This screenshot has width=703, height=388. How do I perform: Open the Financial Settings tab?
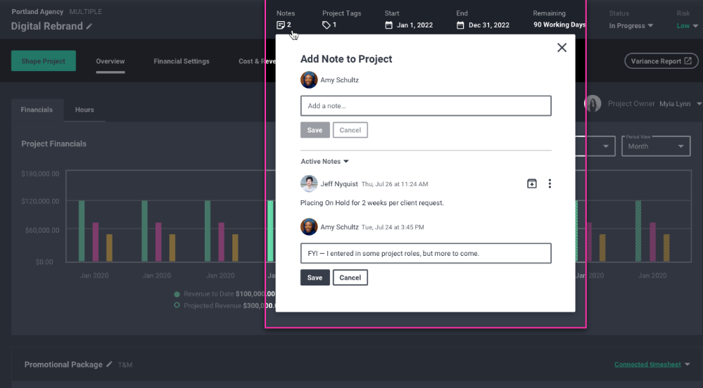click(182, 61)
